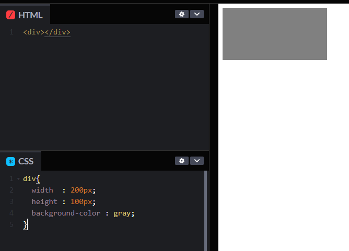This screenshot has height=251, width=349.
Task: Click the CSS editor vertical scrollbar
Action: click(x=205, y=211)
